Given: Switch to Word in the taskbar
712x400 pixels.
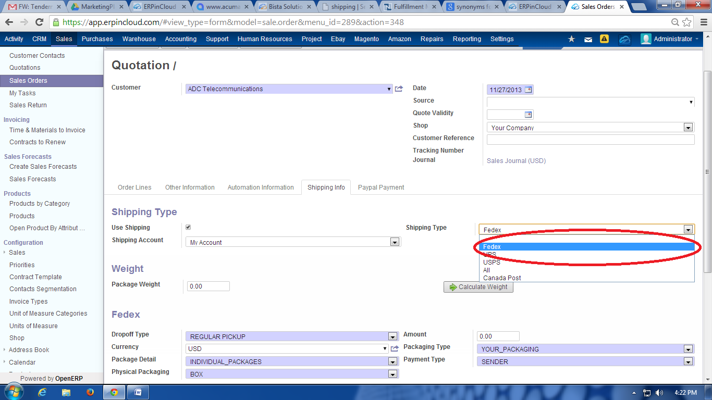Looking at the screenshot, I should [138, 393].
